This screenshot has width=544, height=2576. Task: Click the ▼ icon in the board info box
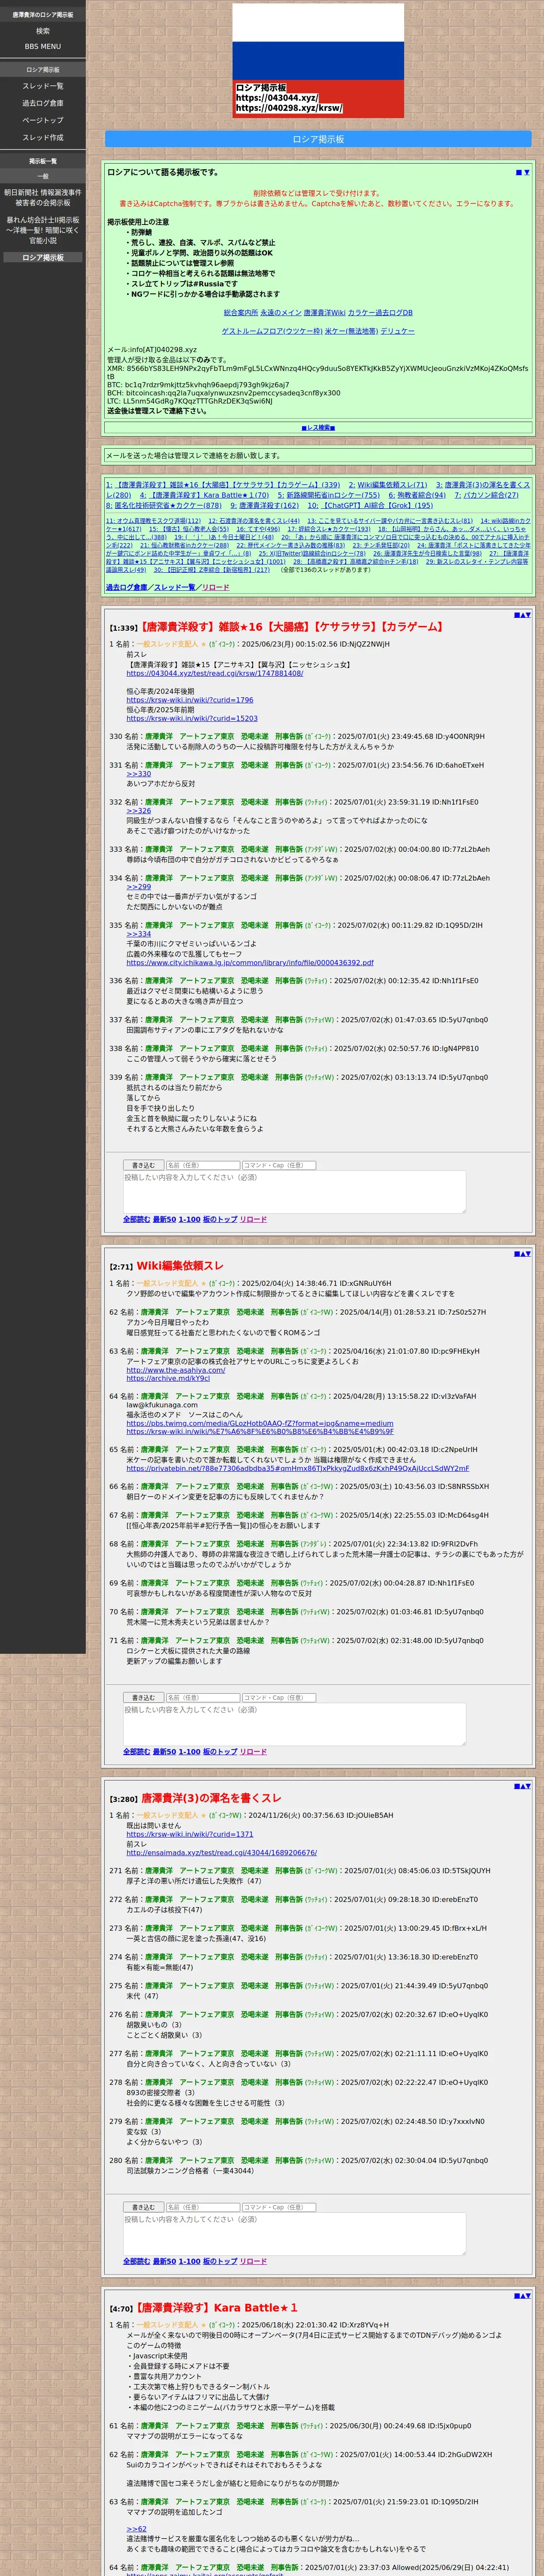(x=527, y=172)
